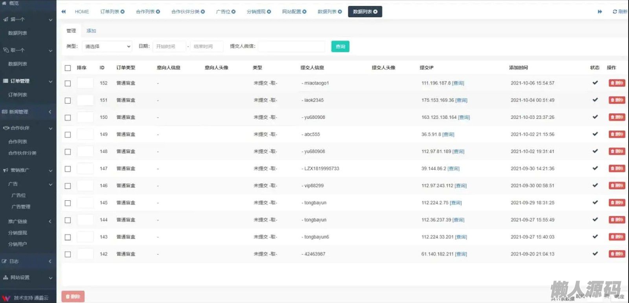
Task: Click 查询 link beside IP 111.196.187.8
Action: point(458,83)
